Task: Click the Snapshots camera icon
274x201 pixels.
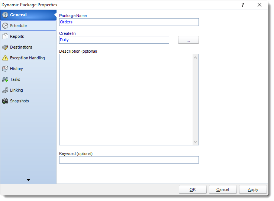Action: tap(5, 101)
